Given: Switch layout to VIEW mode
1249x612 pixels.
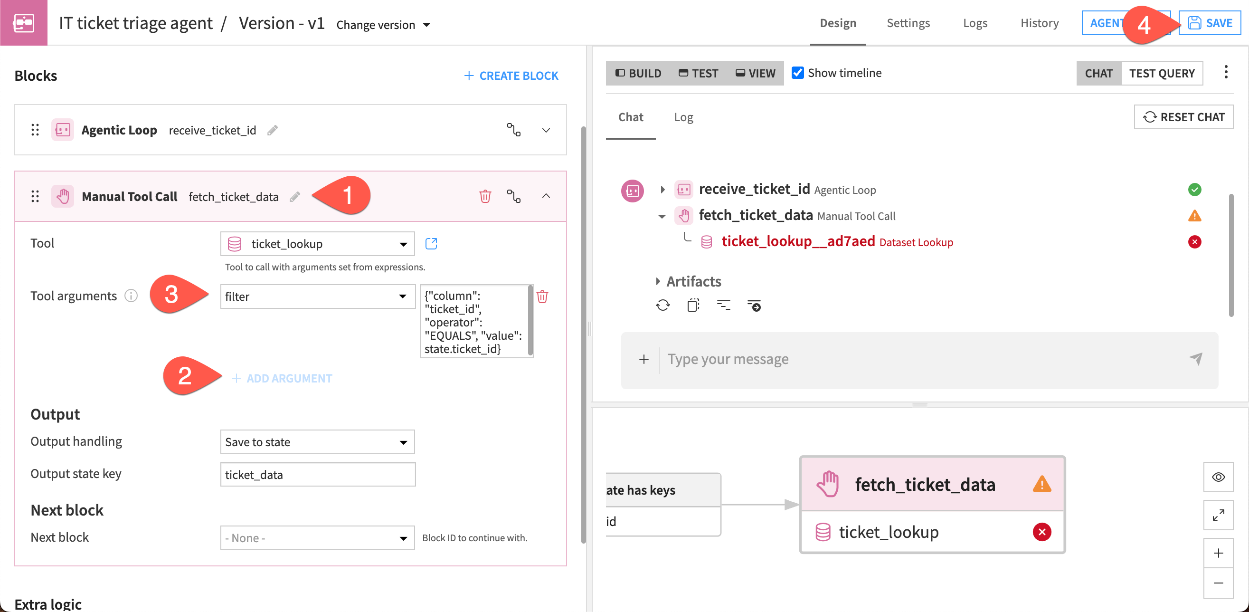Looking at the screenshot, I should pos(756,73).
